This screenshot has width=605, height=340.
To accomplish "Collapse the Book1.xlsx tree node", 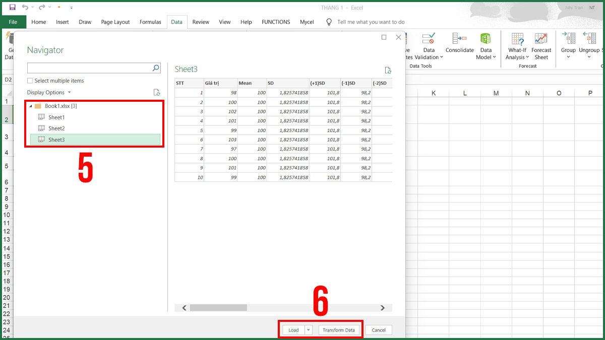I will tap(31, 106).
